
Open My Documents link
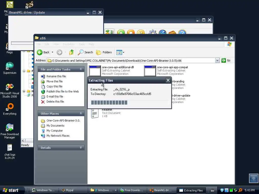[55, 126]
